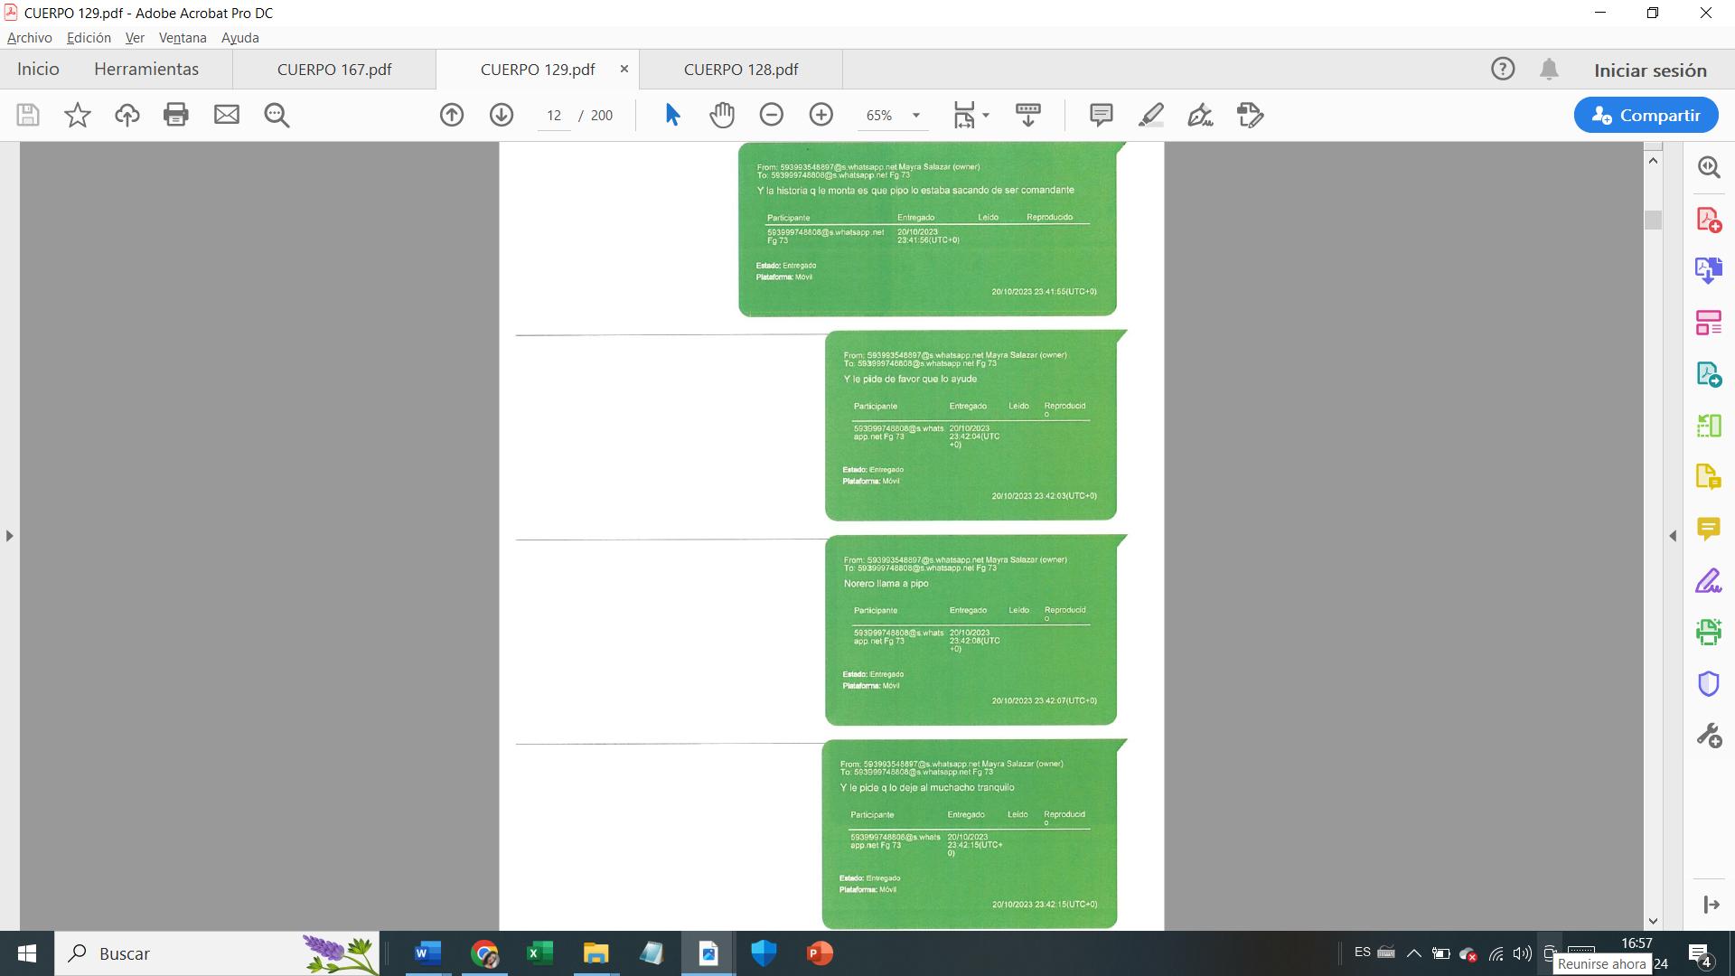
Task: Expand the fit page dropdown arrow
Action: pos(986,115)
